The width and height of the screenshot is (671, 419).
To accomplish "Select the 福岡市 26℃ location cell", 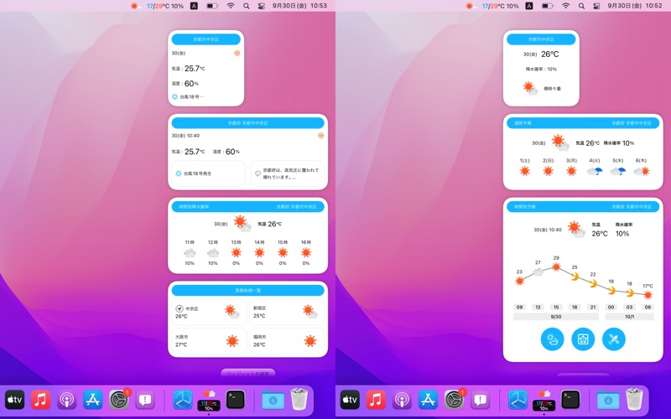I will click(287, 341).
